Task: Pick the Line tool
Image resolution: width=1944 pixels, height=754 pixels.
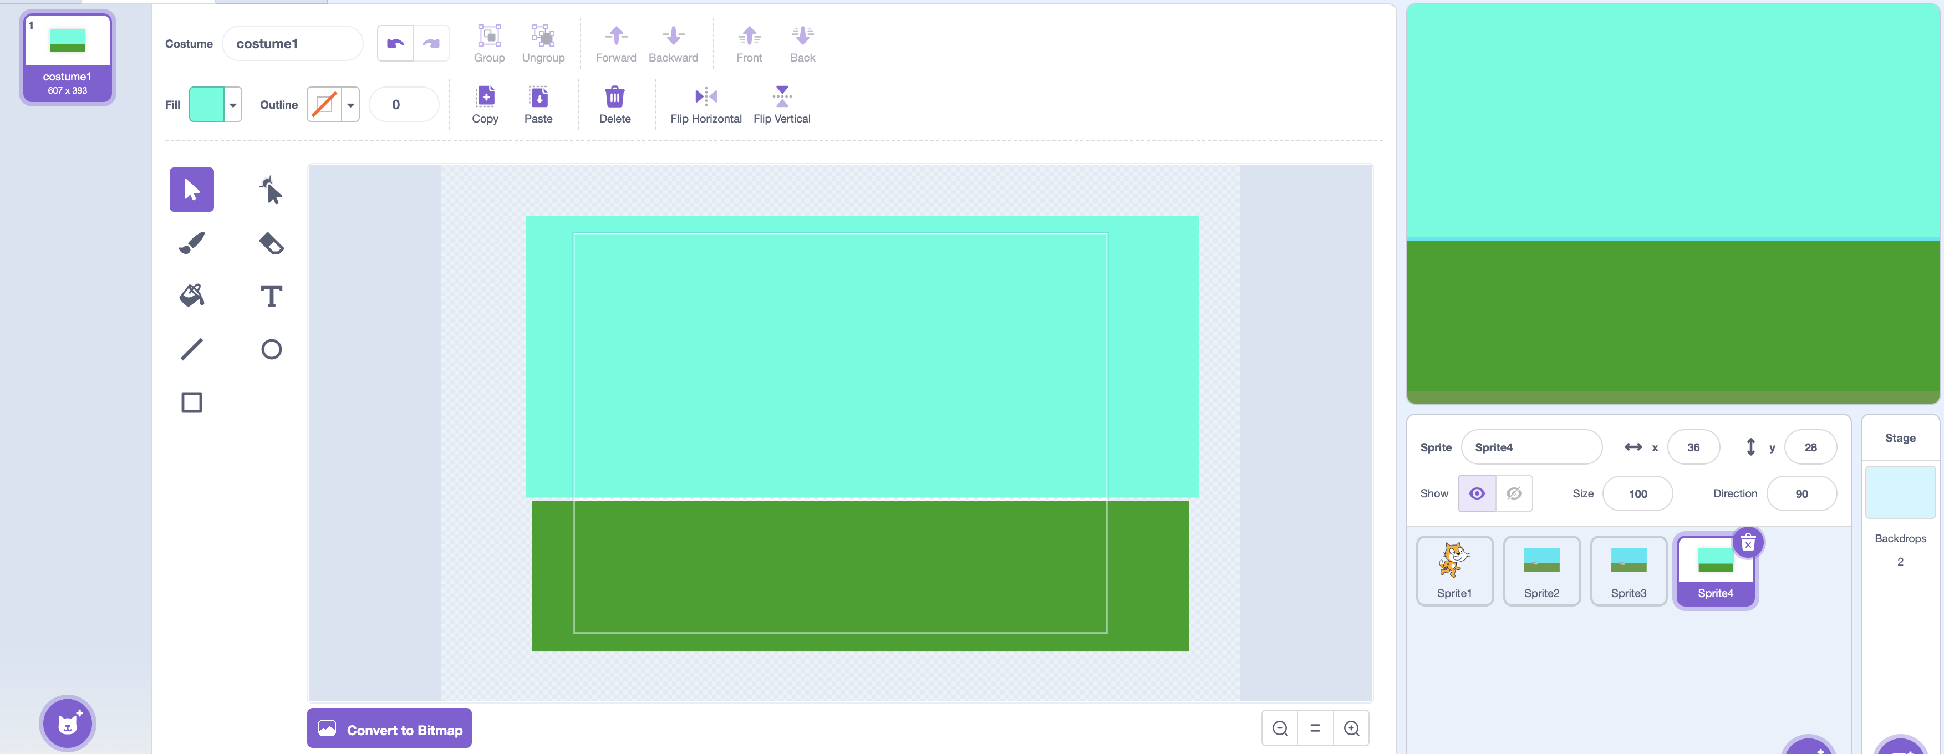Action: (192, 349)
